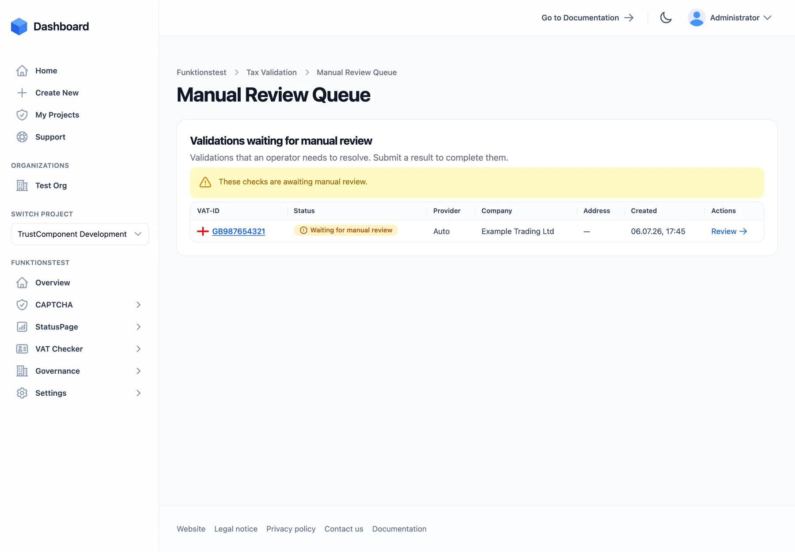This screenshot has height=552, width=795.
Task: Click the shield icon beside CAPTCHA
Action: [22, 305]
